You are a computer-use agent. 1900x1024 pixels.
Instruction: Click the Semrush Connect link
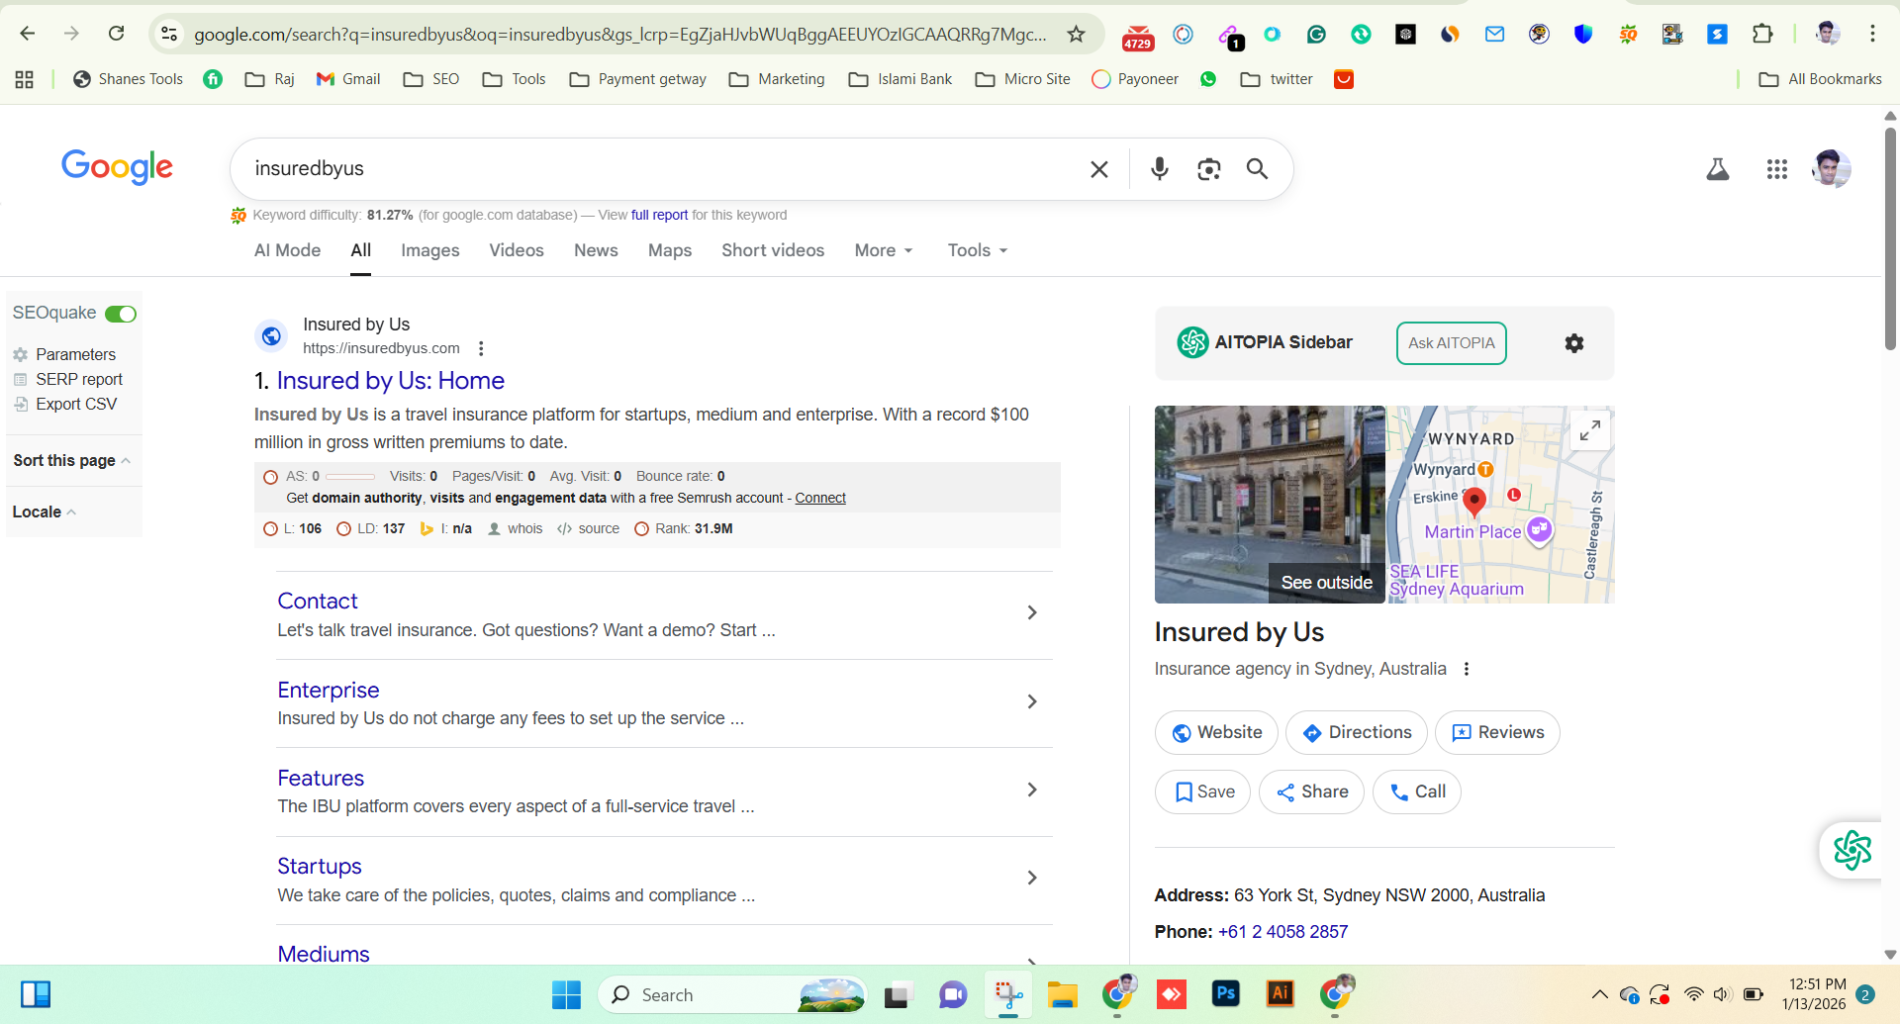click(x=820, y=498)
